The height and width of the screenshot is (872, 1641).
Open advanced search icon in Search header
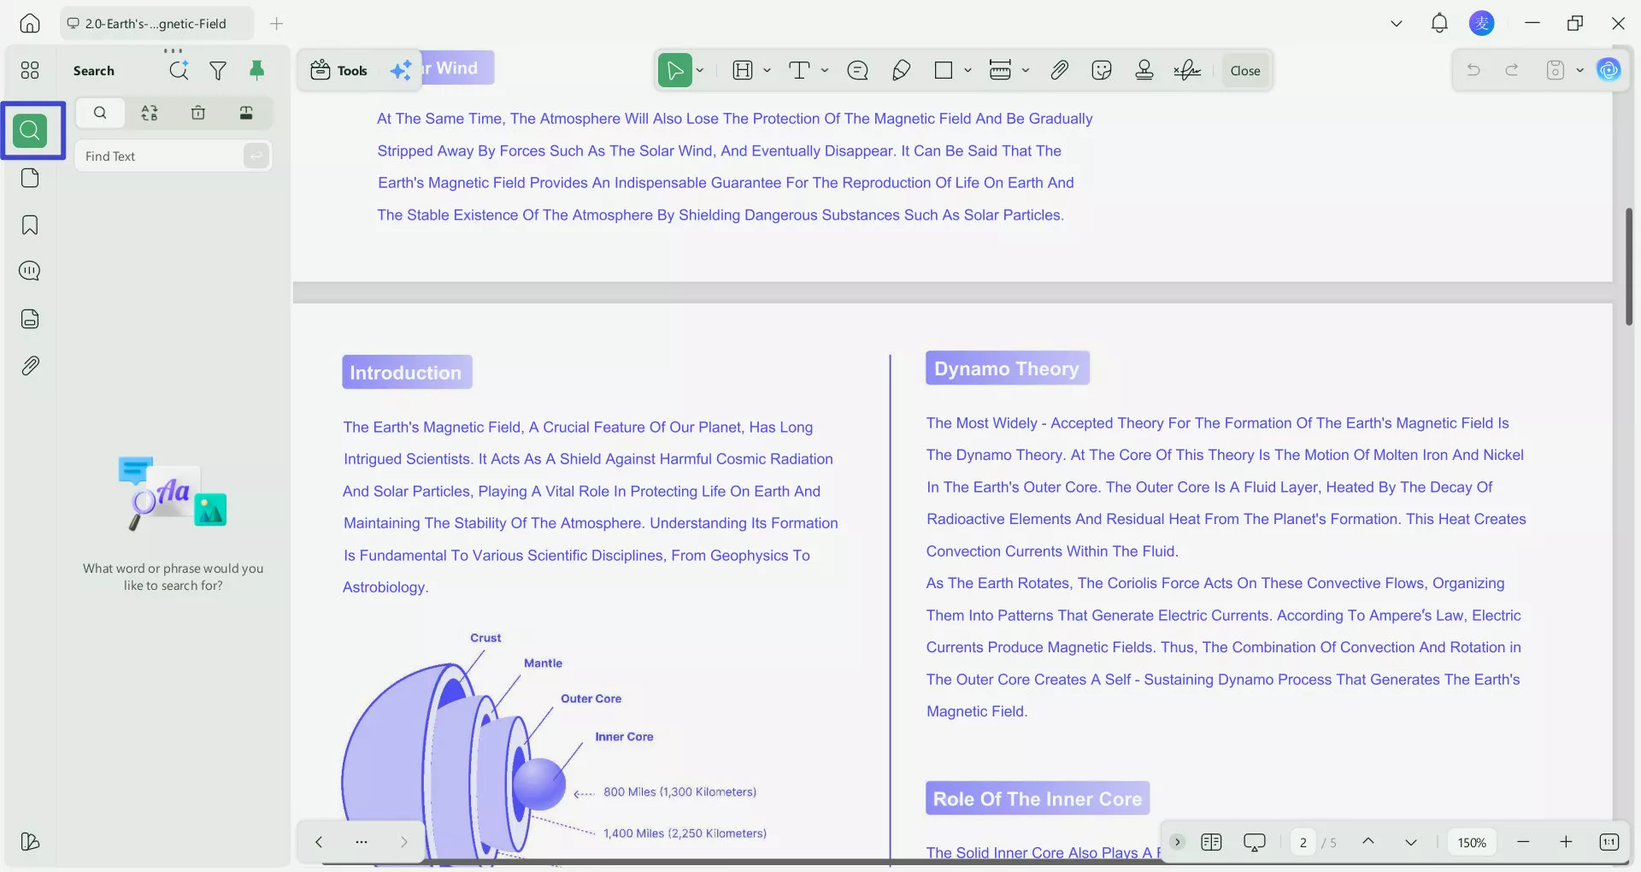pyautogui.click(x=179, y=71)
